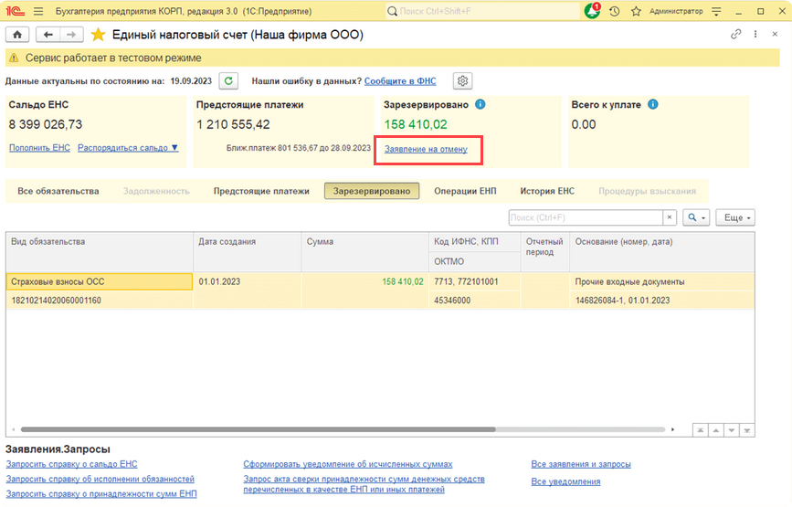792x507 pixels.
Task: Select the Зарезервировано tab
Action: point(372,191)
